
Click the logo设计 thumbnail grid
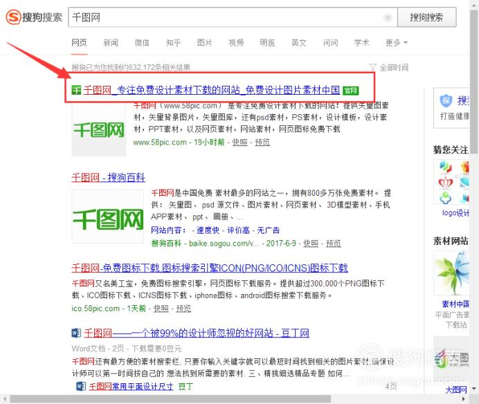[452, 183]
